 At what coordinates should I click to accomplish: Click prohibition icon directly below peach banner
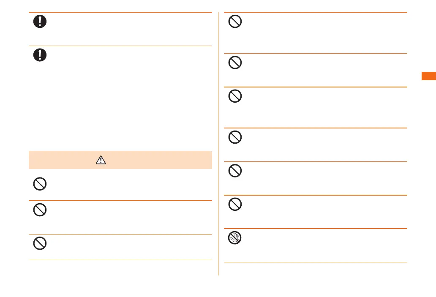point(40,184)
